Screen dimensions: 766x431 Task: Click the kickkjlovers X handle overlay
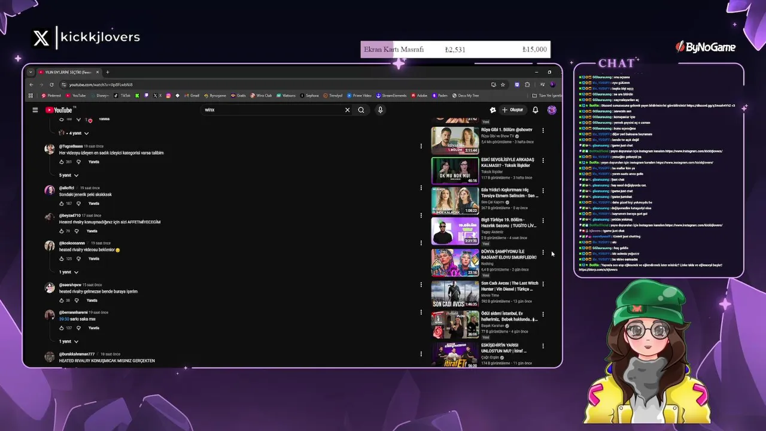tap(86, 38)
